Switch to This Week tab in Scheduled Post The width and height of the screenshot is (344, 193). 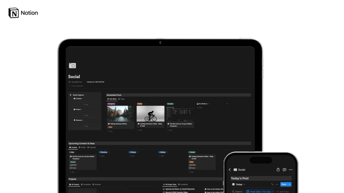point(112,99)
